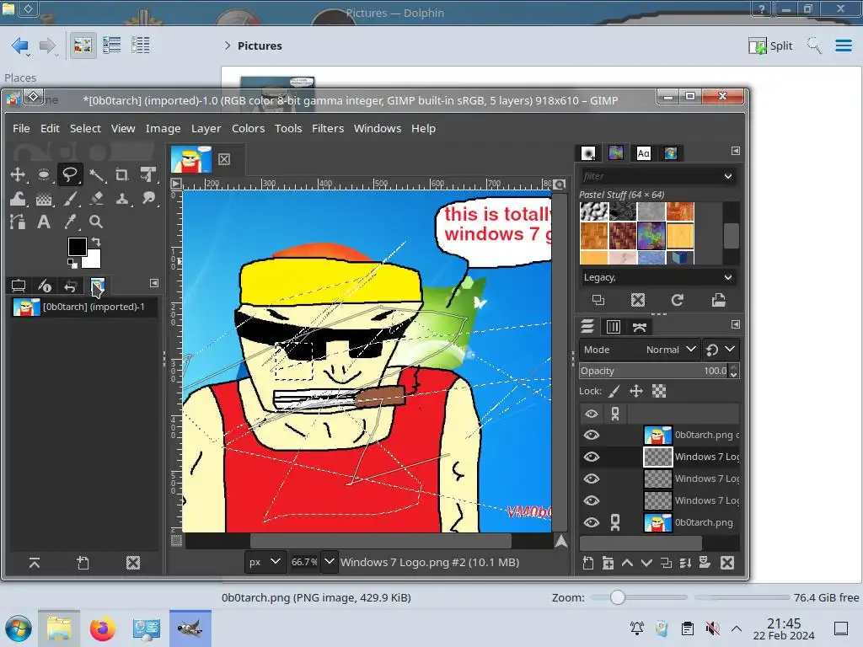Toggle visibility of 0b0tarch.png copy layer
The height and width of the screenshot is (647, 863).
[592, 436]
